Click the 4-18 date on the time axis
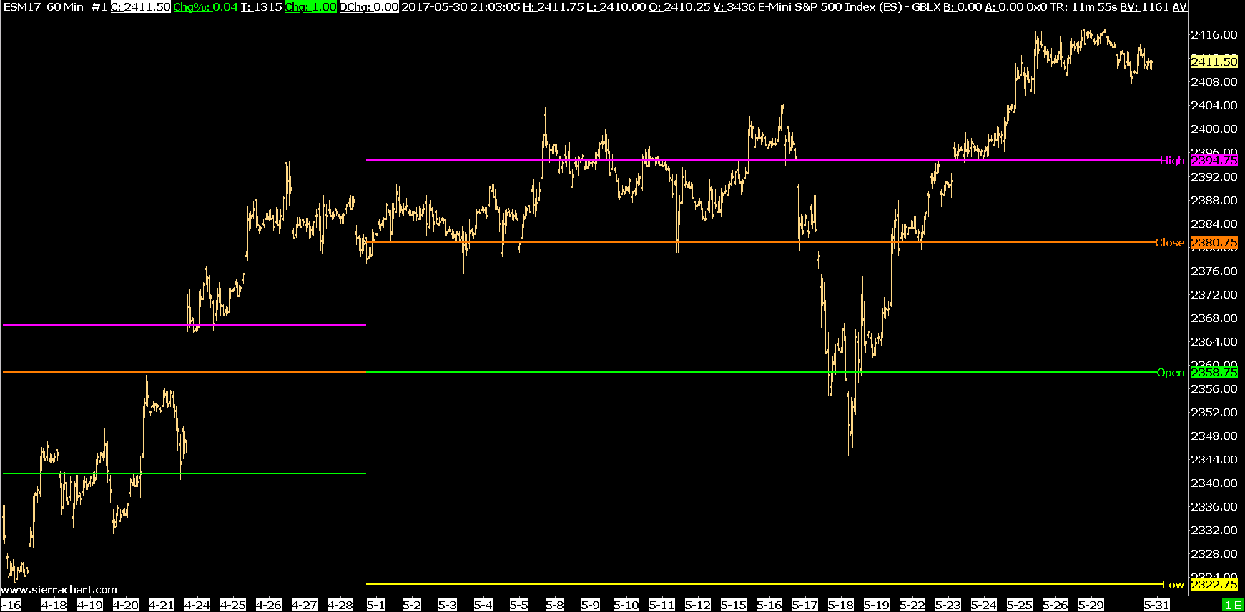Image resolution: width=1245 pixels, height=612 pixels. coord(54,605)
